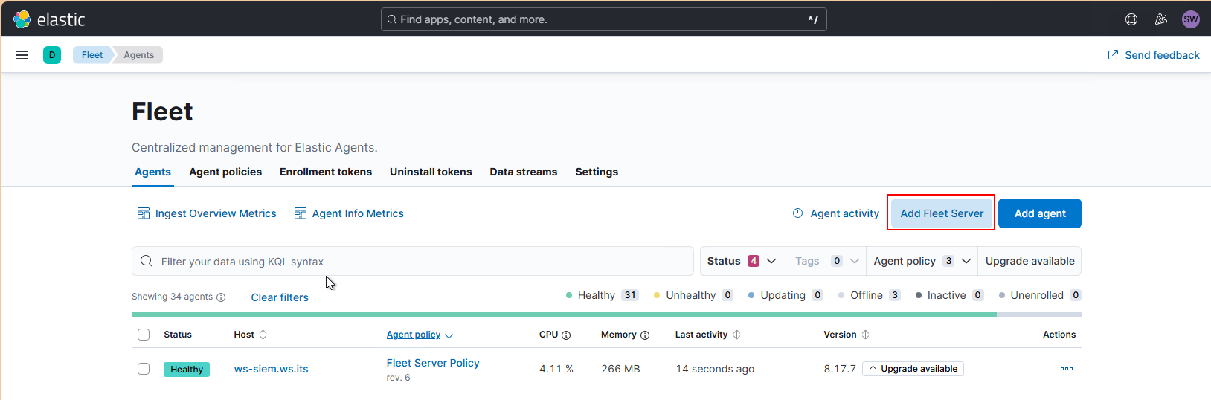Viewport: 1211px width, 400px height.
Task: Click the Healthy status badge
Action: 187,370
